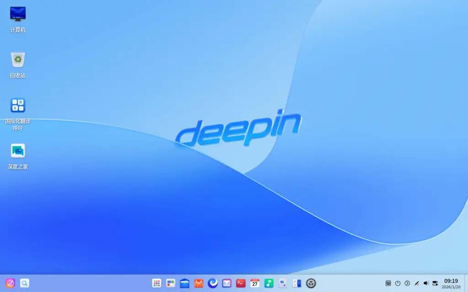
Task: Launch the blue swirl web browser
Action: click(213, 283)
